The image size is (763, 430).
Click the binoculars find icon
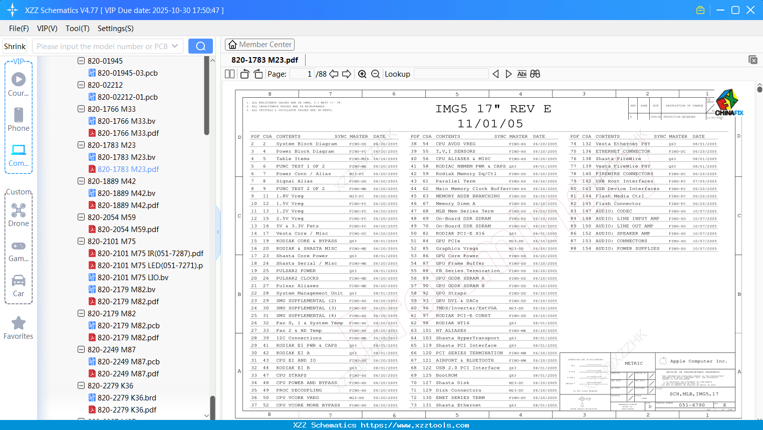click(x=535, y=74)
